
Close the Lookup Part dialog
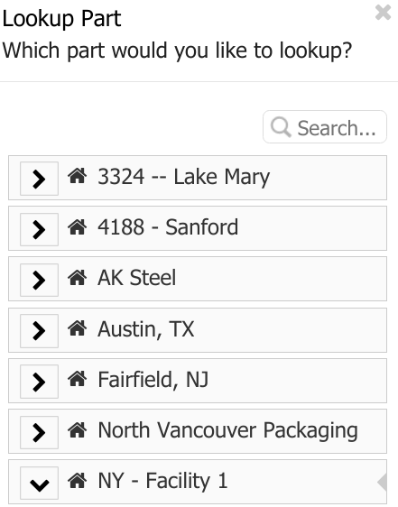(x=383, y=13)
